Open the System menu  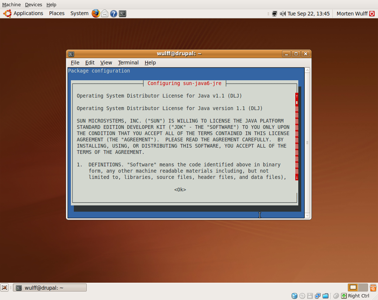(x=79, y=14)
